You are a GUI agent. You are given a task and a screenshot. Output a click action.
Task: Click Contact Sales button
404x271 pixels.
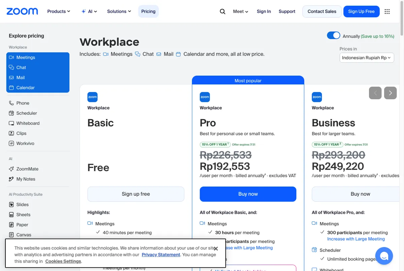[322, 11]
